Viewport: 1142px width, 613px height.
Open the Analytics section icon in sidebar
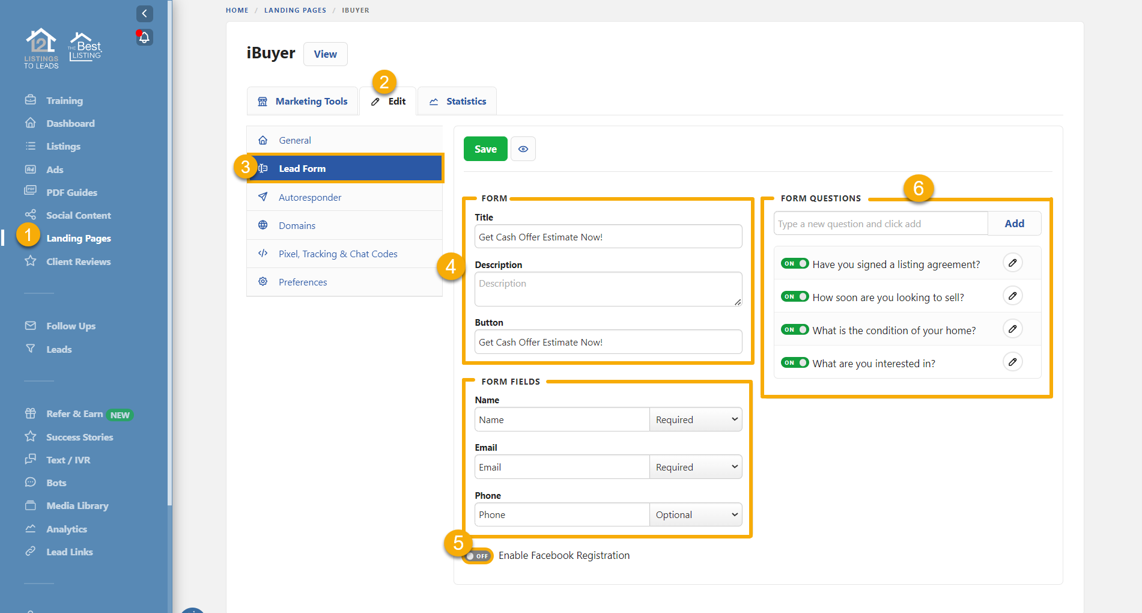click(x=31, y=529)
